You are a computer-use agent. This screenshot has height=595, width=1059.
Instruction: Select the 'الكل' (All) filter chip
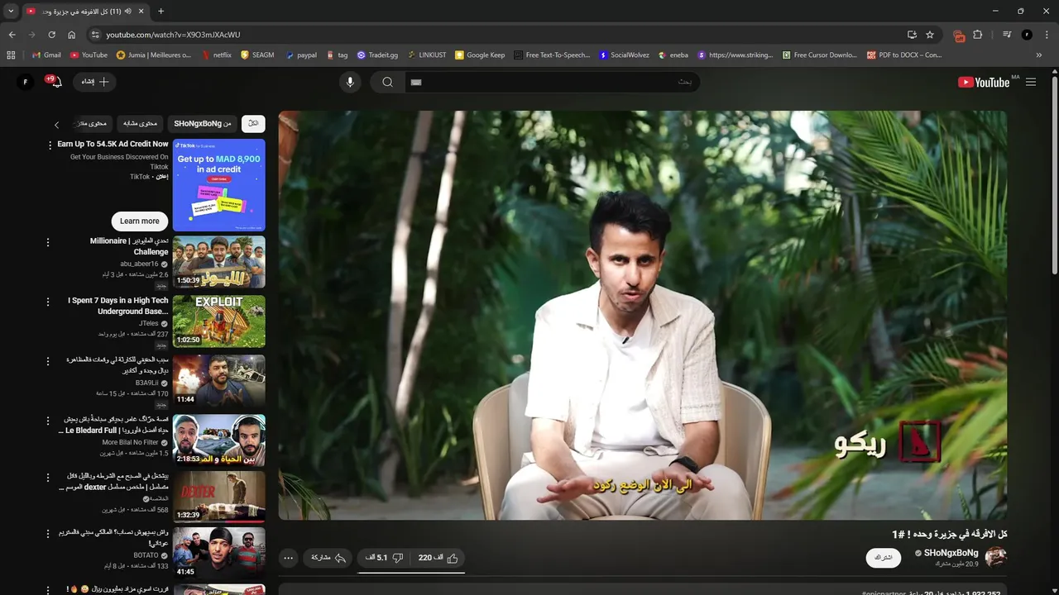pyautogui.click(x=253, y=124)
